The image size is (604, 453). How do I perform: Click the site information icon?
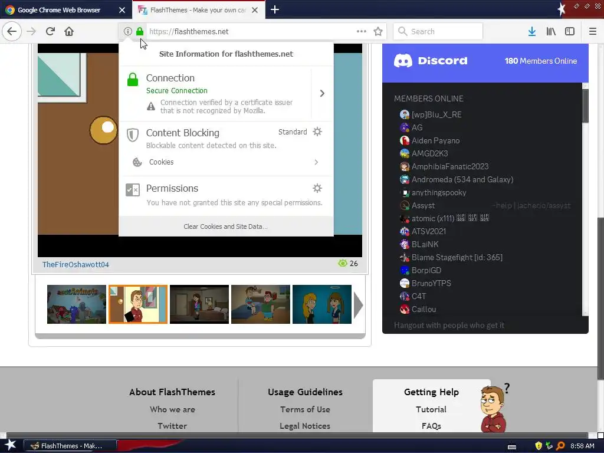(127, 31)
